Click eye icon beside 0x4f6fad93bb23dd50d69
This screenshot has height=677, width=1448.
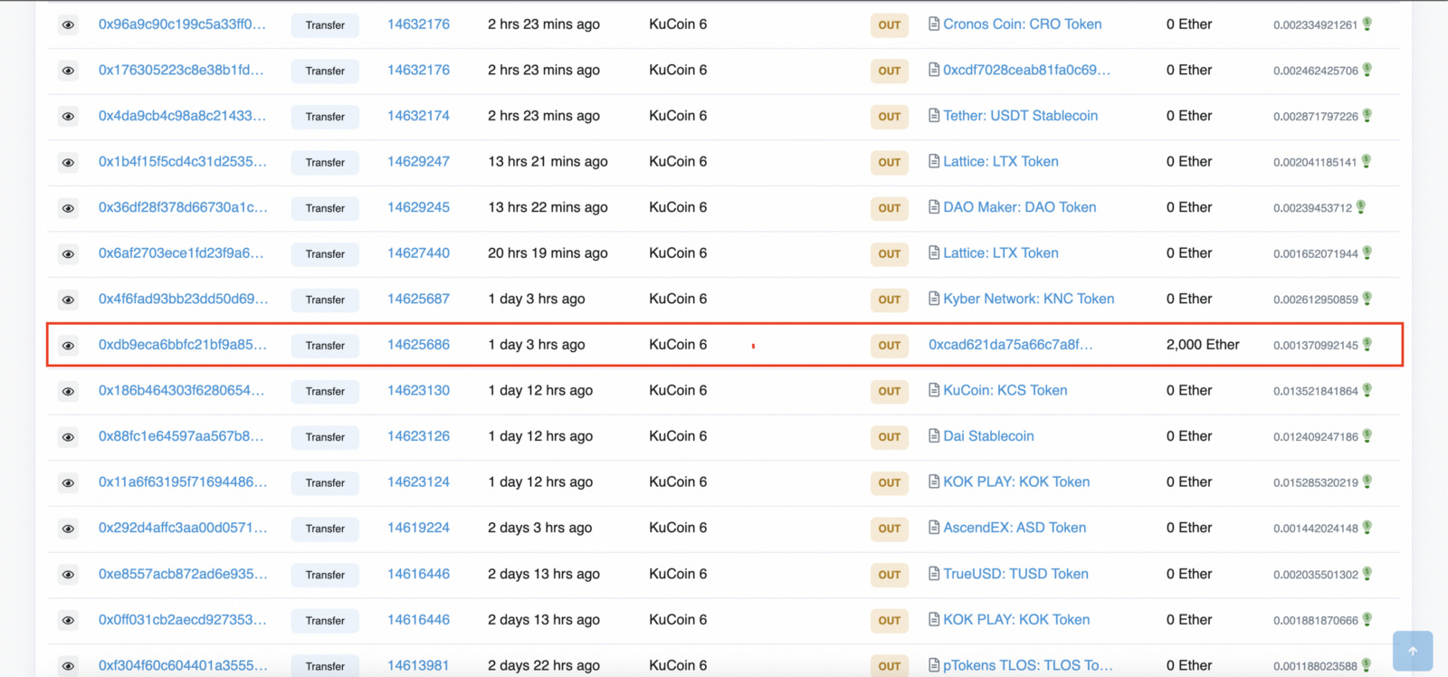[68, 300]
